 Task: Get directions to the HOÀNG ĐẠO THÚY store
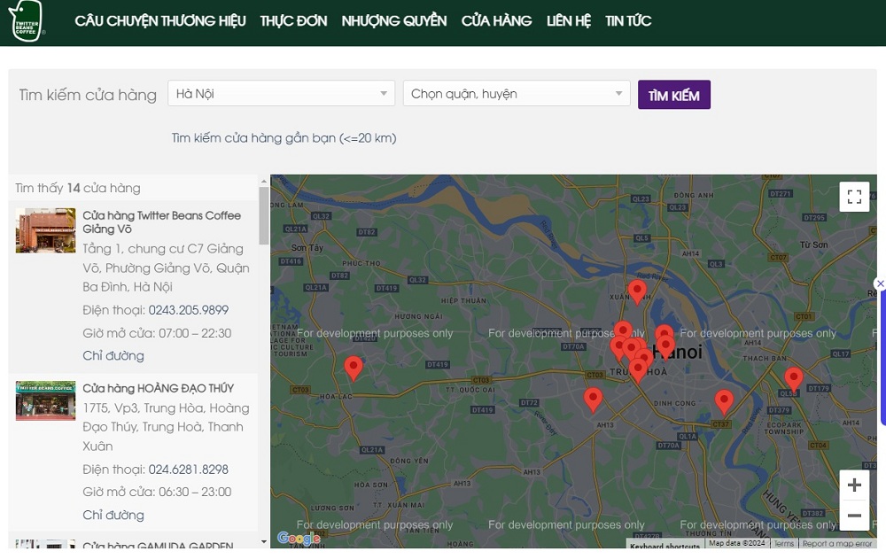(113, 515)
